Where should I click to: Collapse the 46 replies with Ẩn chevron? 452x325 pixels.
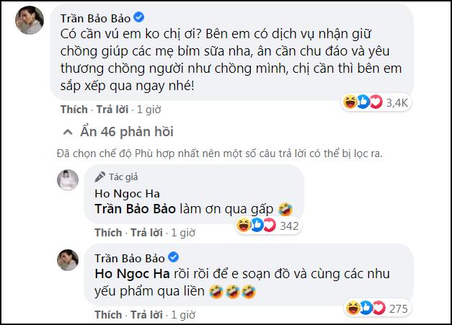[68, 133]
